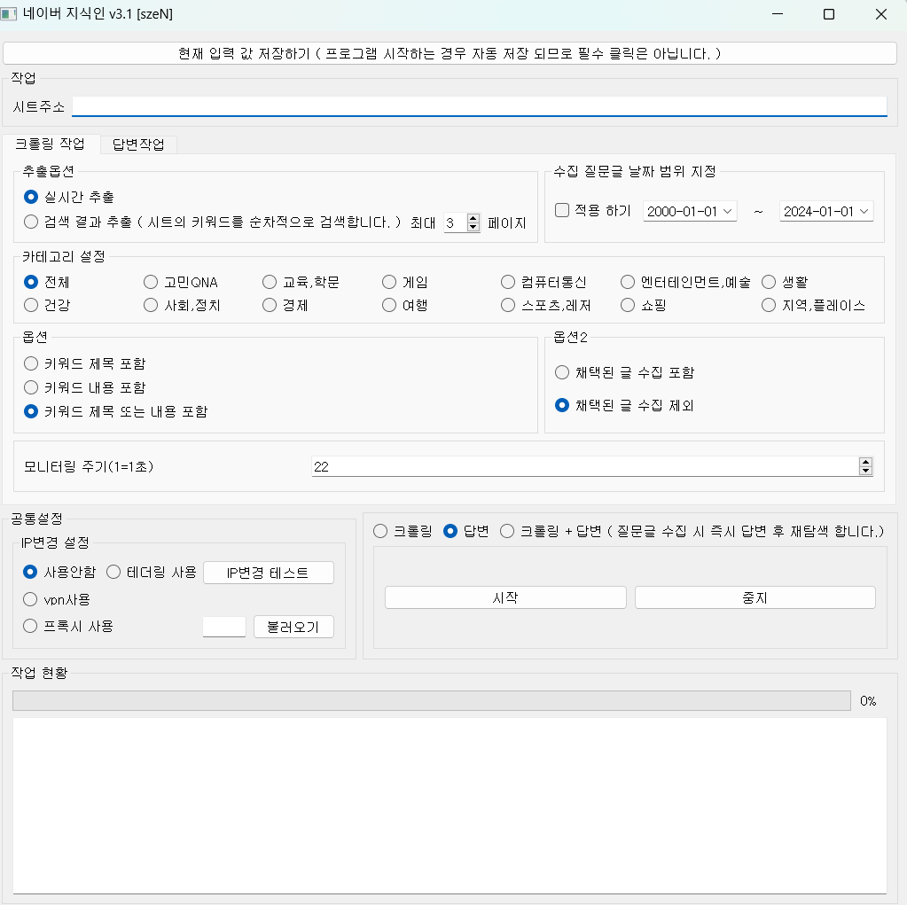907x905 pixels.
Task: Open the 2000-01-01 start date dropdown
Action: click(690, 212)
